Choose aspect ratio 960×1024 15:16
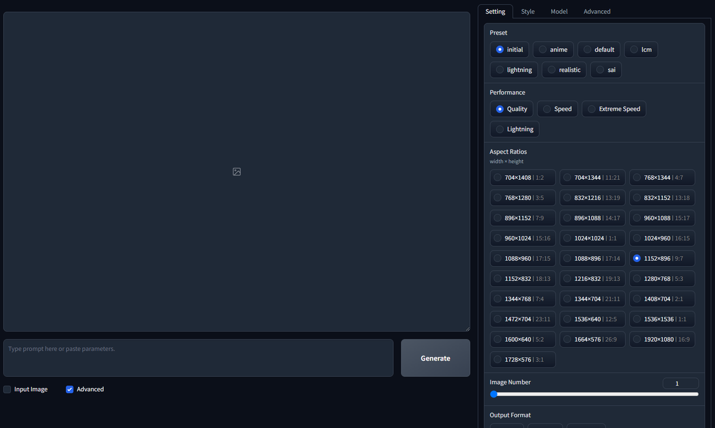 pyautogui.click(x=523, y=238)
